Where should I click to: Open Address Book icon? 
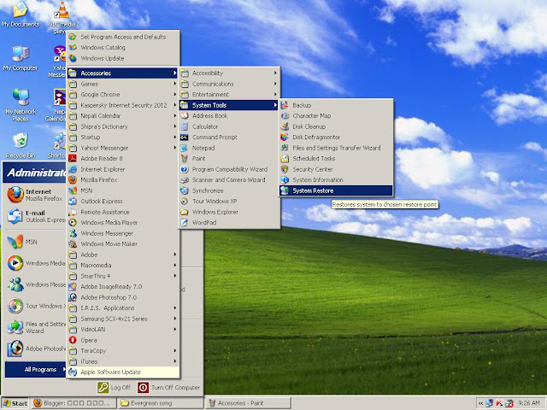[185, 116]
